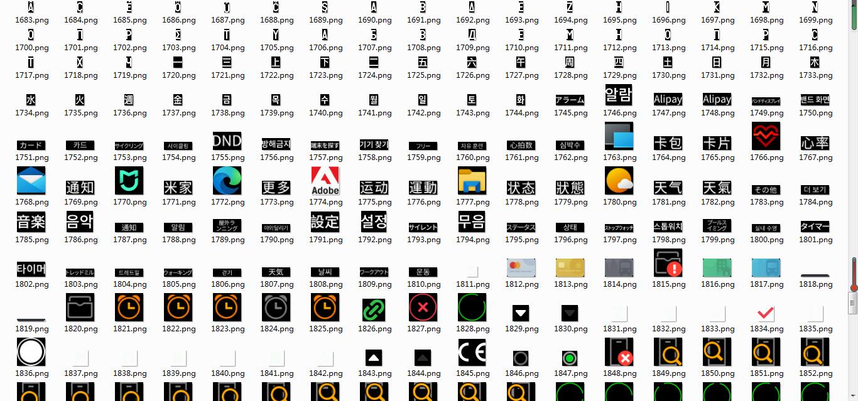Select the wallet warning icon 1815.png
This screenshot has height=401, width=858.
668,263
